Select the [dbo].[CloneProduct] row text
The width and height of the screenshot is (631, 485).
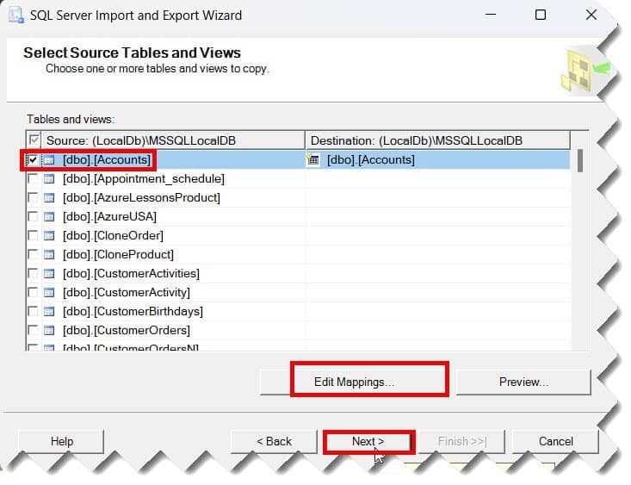[118, 255]
